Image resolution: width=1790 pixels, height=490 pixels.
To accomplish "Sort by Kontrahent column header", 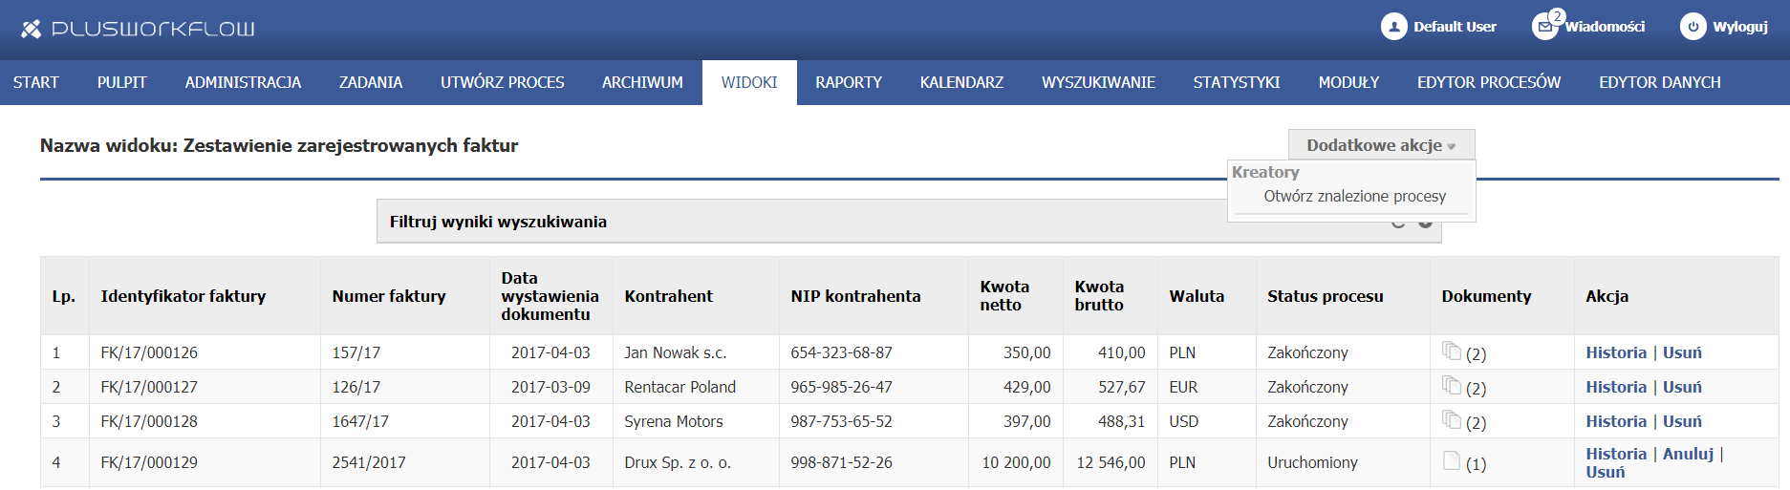I will click(x=668, y=296).
